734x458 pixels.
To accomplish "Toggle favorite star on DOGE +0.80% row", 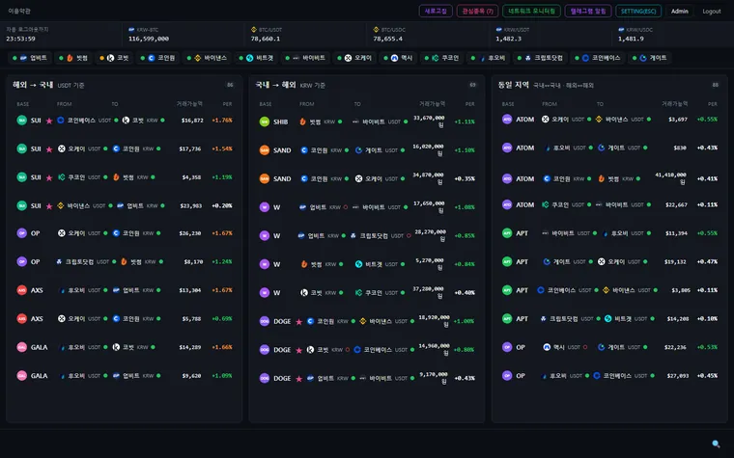I will click(x=299, y=350).
